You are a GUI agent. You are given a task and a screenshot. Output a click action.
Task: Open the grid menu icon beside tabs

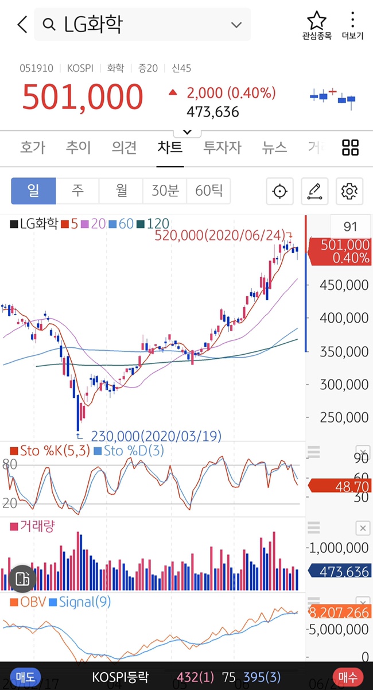tap(350, 148)
